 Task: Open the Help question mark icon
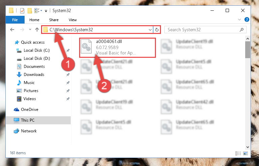tap(247, 19)
